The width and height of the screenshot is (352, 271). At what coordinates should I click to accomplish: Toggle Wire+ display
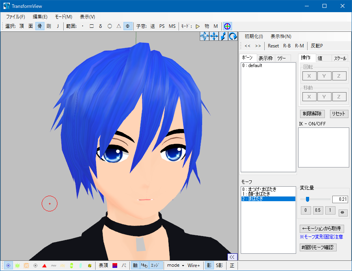click(194, 266)
